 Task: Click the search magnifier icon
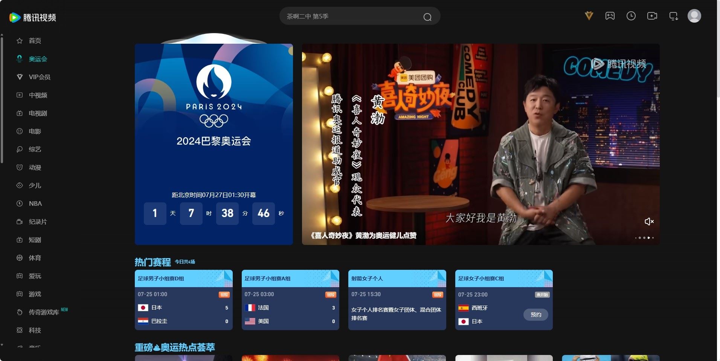coord(427,17)
